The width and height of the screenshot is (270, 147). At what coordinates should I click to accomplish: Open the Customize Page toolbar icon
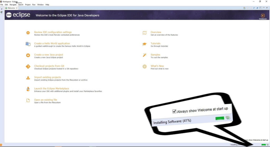[x=261, y=8]
